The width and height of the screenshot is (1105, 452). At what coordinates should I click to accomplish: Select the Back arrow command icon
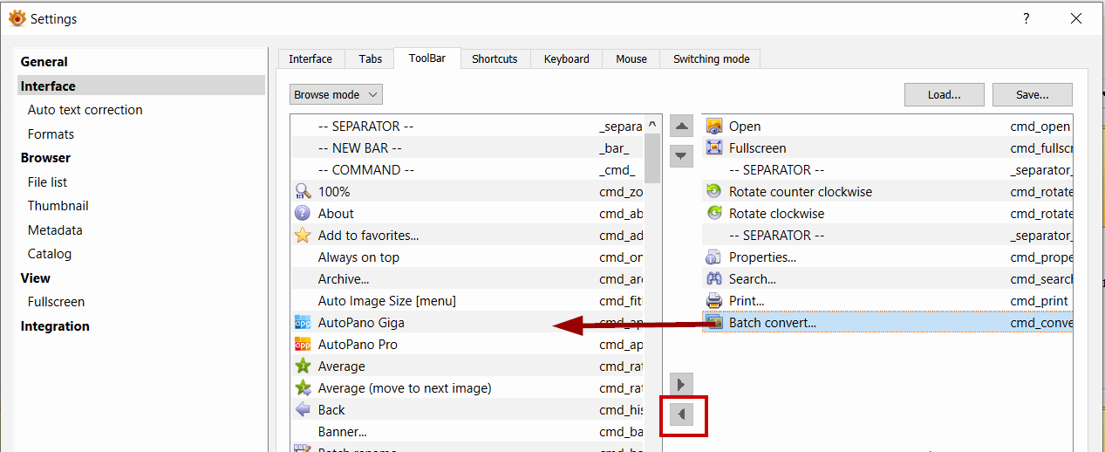click(303, 410)
